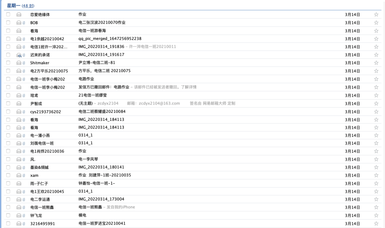This screenshot has height=228, width=385.
Task: Click attachment icon on 电1余超20210042 email
Action: point(24,39)
